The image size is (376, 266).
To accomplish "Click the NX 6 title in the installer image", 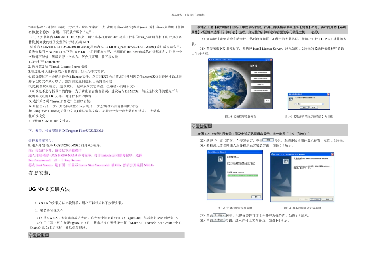I will pyautogui.click(x=253, y=65).
